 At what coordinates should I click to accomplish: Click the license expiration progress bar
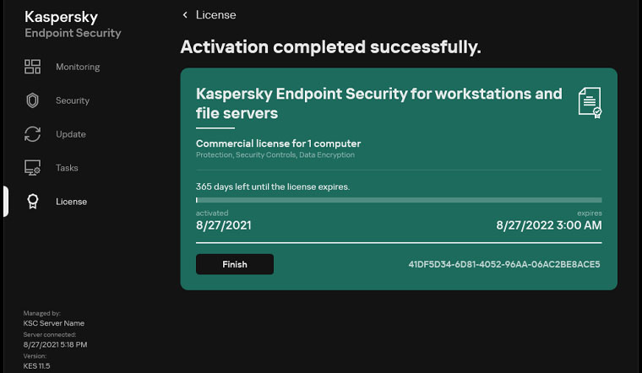click(399, 200)
